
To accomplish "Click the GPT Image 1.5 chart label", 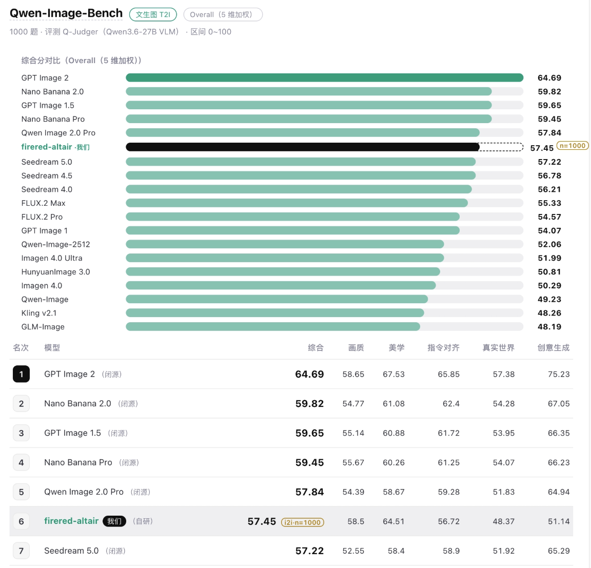I will (x=48, y=105).
